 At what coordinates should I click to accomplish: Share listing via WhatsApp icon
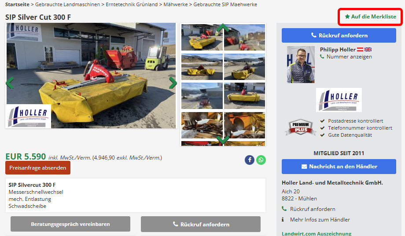261,160
